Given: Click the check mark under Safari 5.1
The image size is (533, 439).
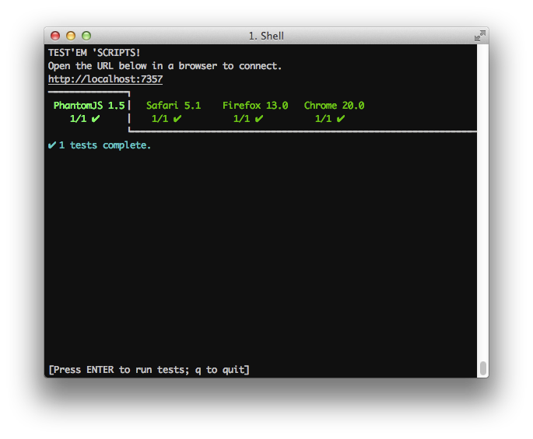Looking at the screenshot, I should [177, 119].
